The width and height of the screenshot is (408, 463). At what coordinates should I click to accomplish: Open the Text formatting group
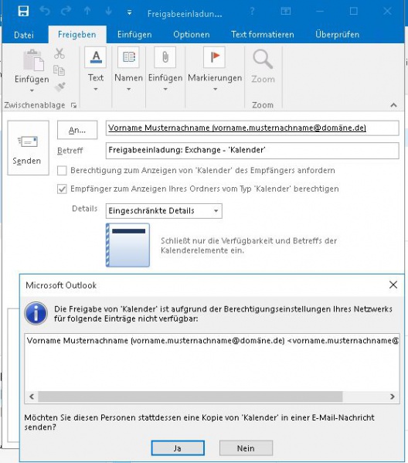[x=96, y=70]
